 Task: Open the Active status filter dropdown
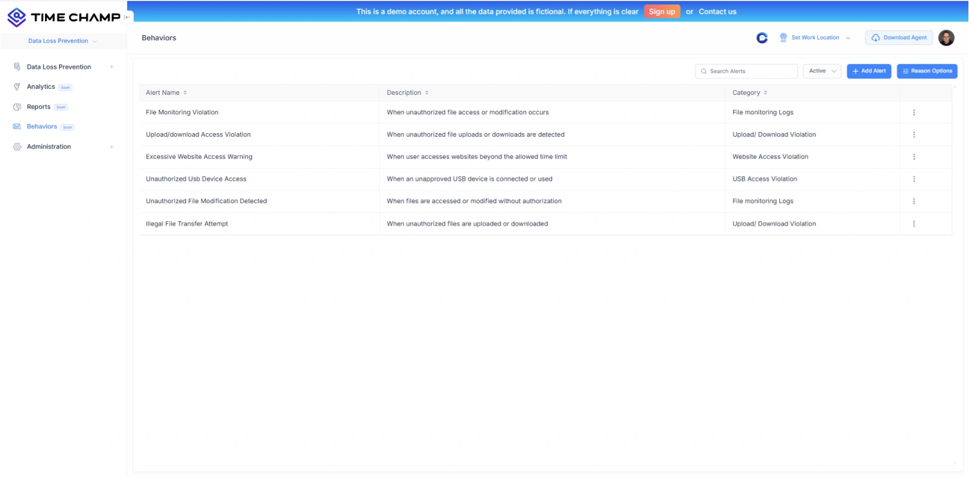coord(822,71)
